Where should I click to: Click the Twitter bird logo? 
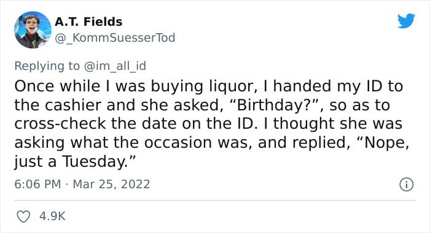coord(406,20)
